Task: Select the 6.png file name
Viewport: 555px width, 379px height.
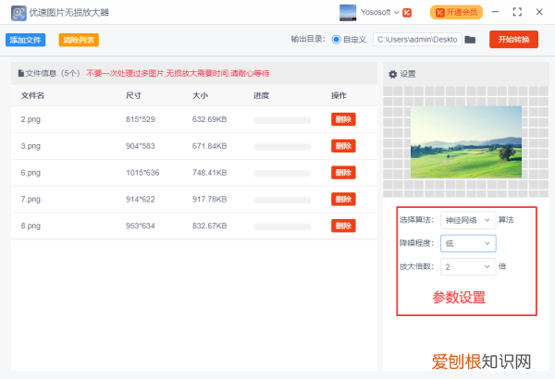Action: click(x=31, y=173)
